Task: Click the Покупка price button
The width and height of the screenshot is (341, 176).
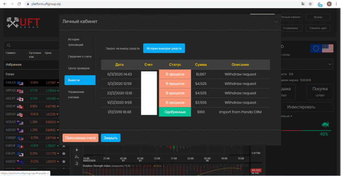Action: coord(320,92)
